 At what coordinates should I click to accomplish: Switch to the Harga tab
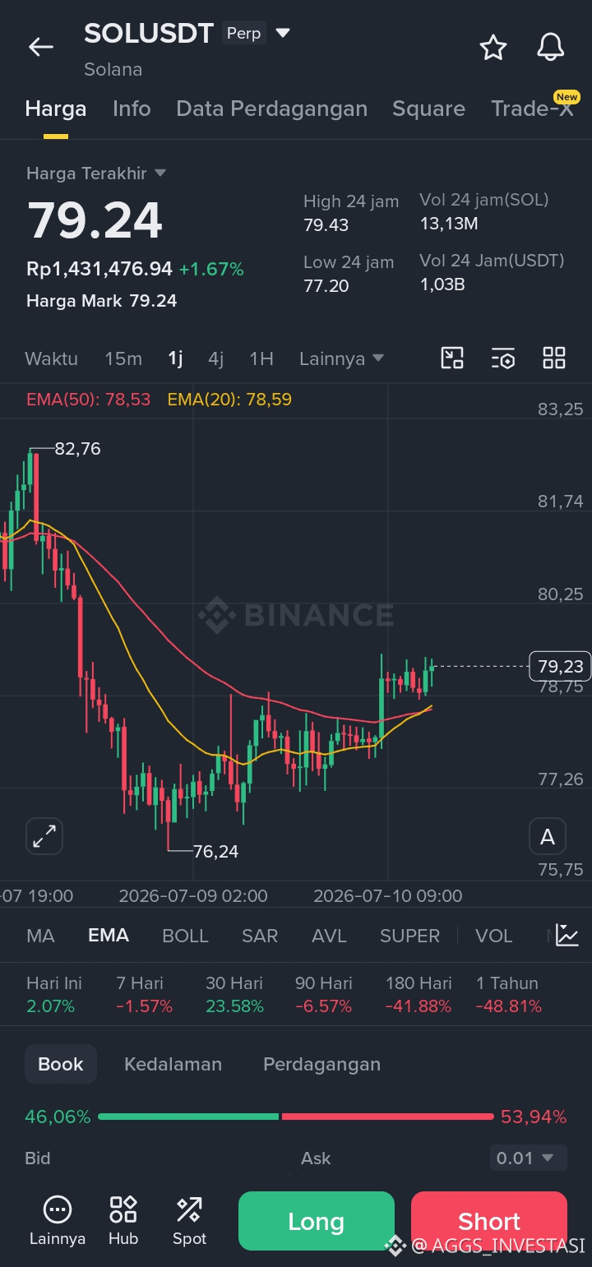click(x=56, y=109)
